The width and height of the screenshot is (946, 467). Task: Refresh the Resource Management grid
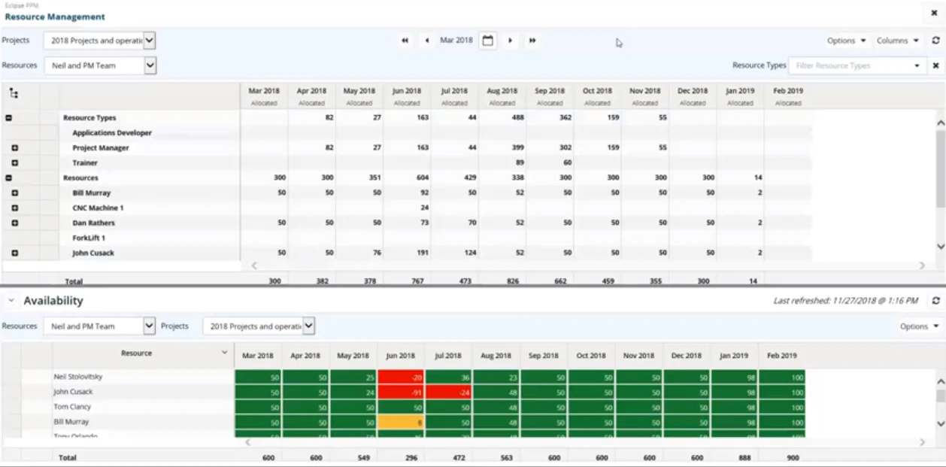[935, 41]
